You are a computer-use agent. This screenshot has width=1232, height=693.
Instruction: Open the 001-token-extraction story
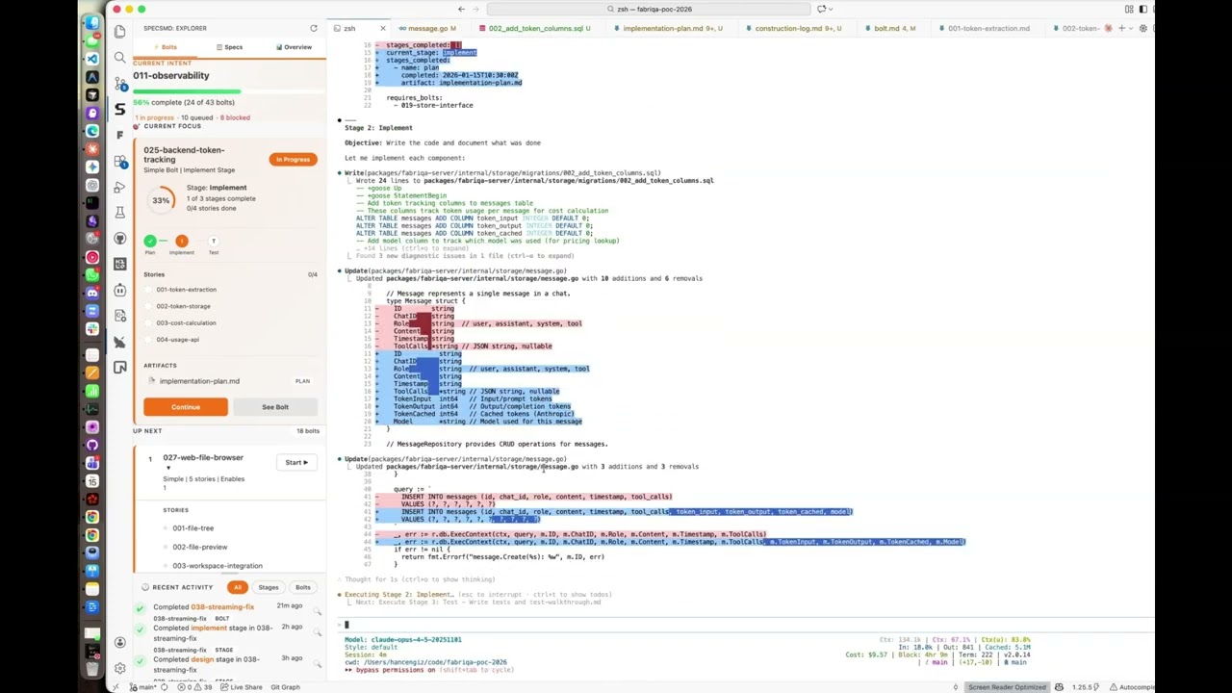coord(186,290)
